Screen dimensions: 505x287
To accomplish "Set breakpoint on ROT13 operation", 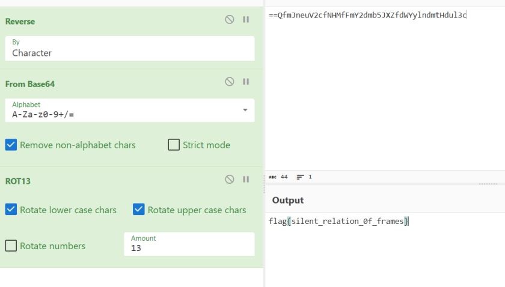I will [x=246, y=179].
